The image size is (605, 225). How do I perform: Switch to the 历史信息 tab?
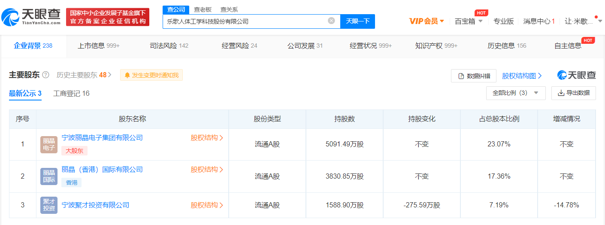click(507, 46)
